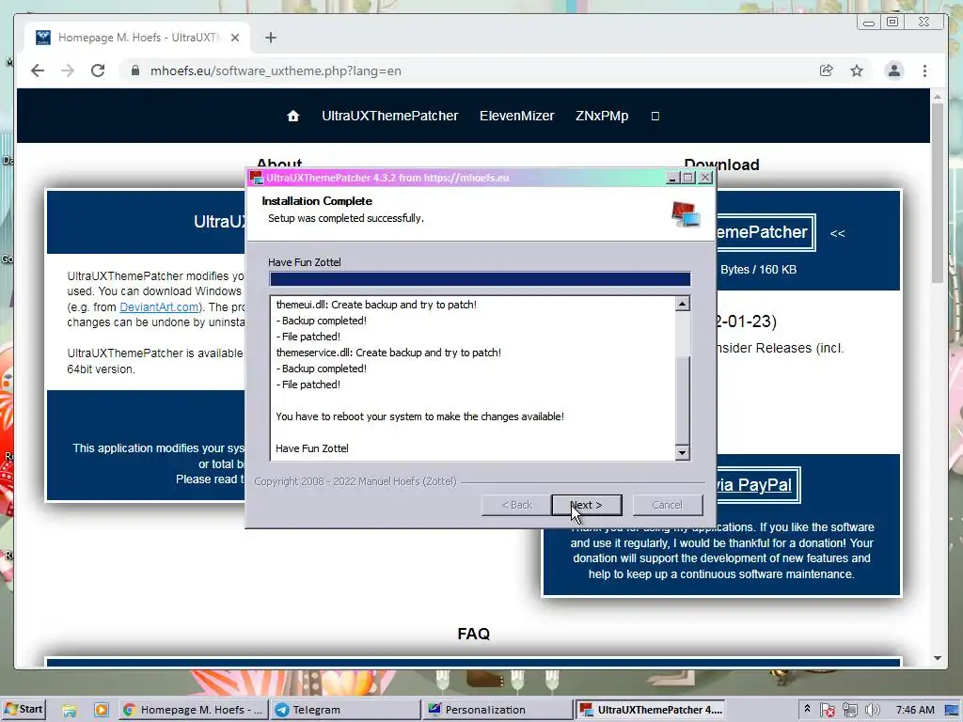
Task: Click the greyed Cancel installer button
Action: (x=667, y=505)
